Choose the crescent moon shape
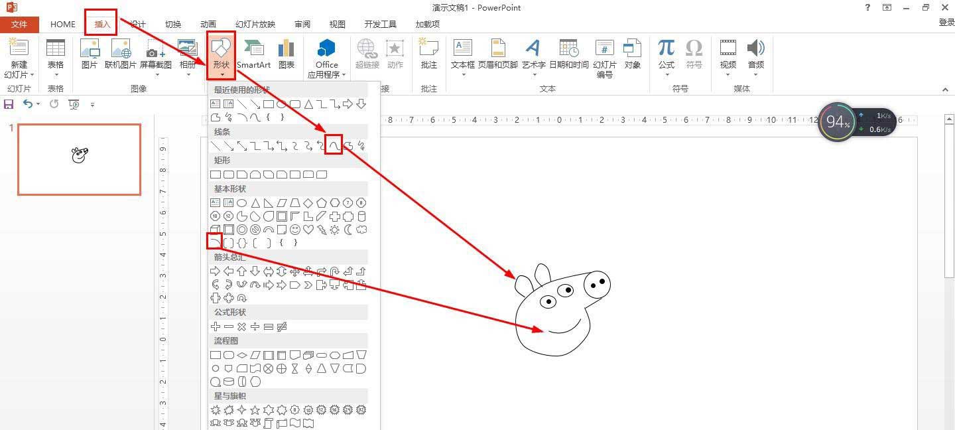This screenshot has width=955, height=430. 348,230
